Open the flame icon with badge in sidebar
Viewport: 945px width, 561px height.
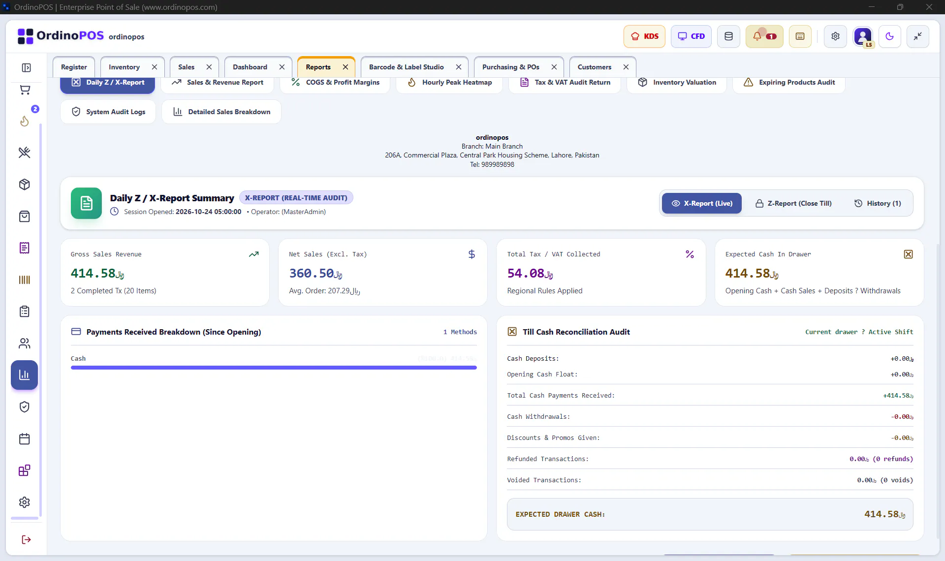click(x=25, y=121)
